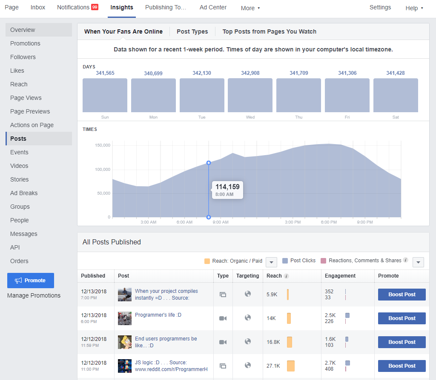Select Ad Breaks in the sidebar

[x=39, y=193]
